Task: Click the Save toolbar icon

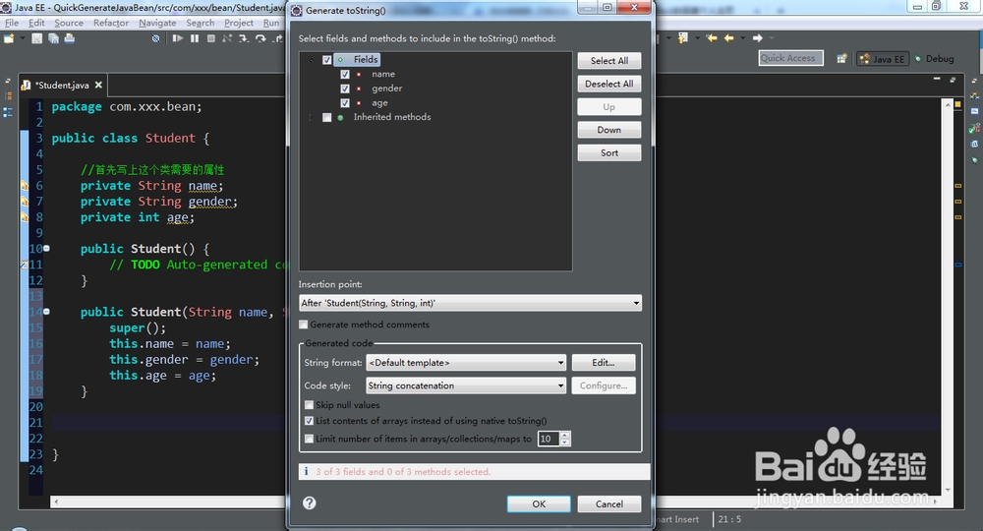Action: (x=37, y=38)
